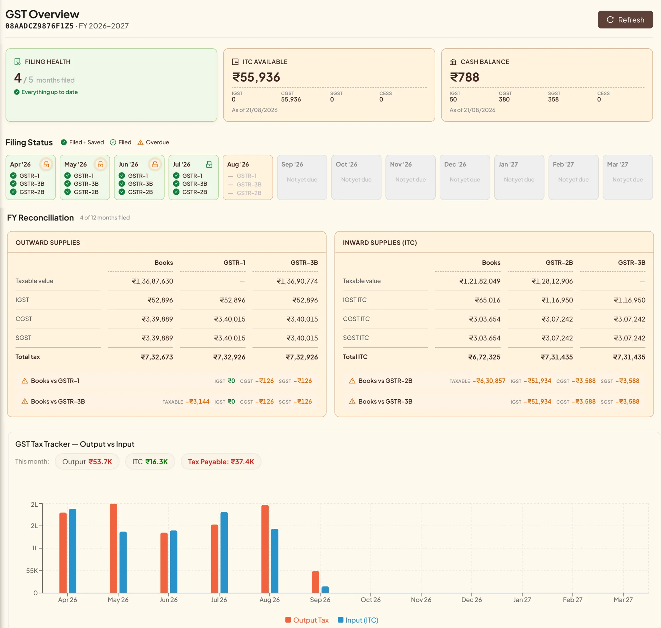Click taxable difference −₹6,30,857

[489, 381]
